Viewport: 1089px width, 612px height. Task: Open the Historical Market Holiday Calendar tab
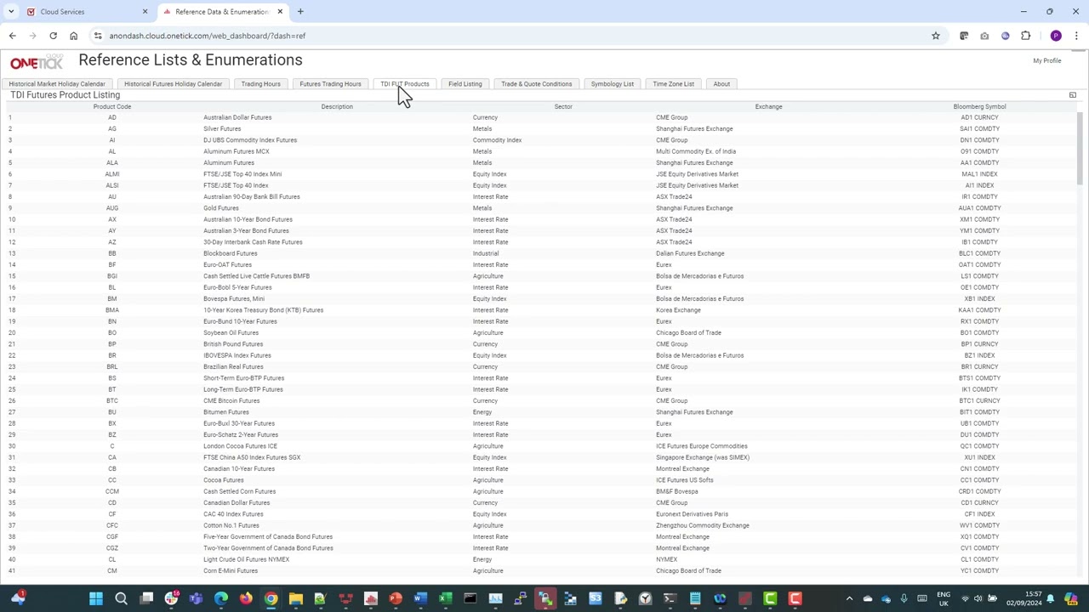click(57, 84)
